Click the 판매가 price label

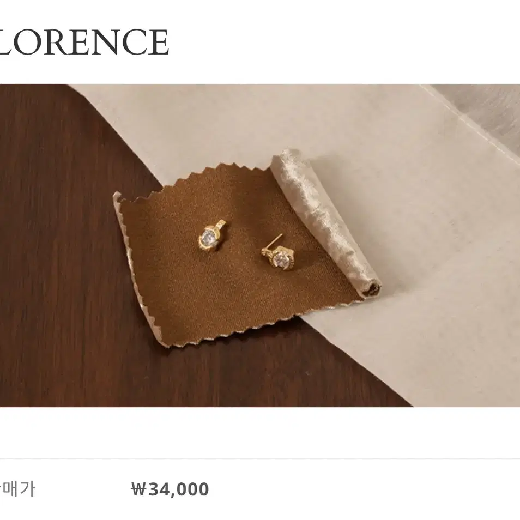tap(17, 489)
